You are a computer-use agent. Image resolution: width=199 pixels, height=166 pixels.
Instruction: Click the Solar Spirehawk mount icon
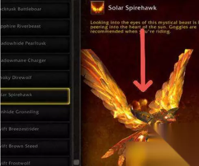(x=97, y=8)
